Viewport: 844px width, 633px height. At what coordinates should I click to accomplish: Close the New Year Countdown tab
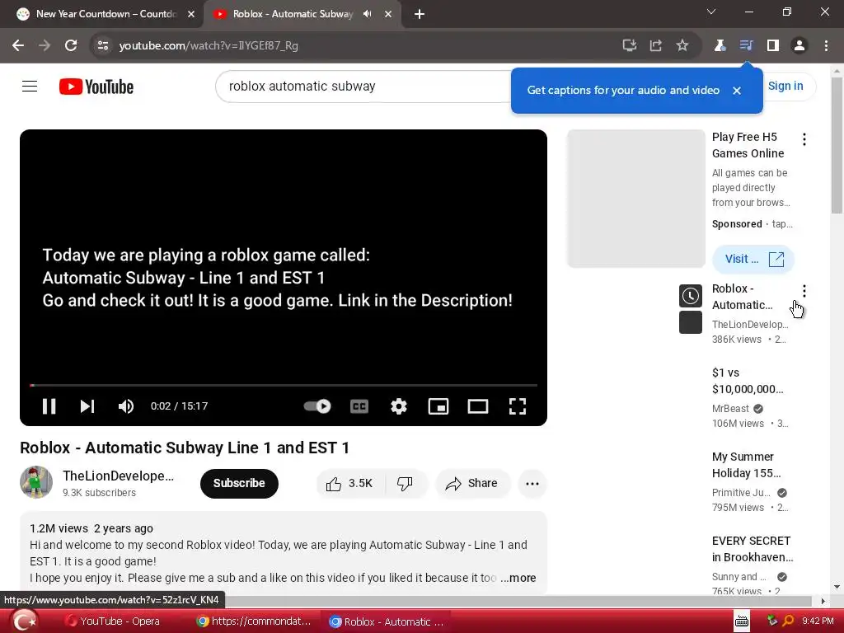pyautogui.click(x=191, y=14)
